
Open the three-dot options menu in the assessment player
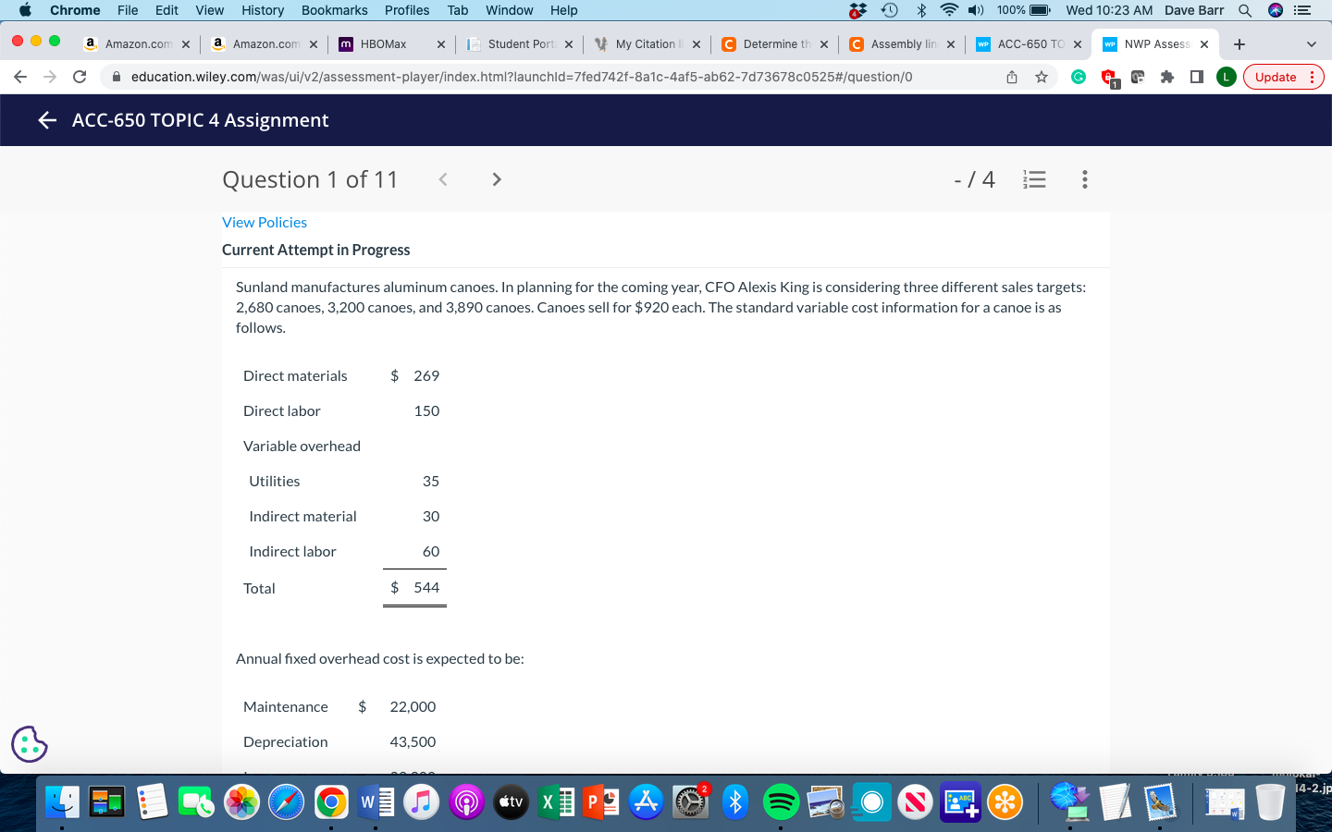1084,179
